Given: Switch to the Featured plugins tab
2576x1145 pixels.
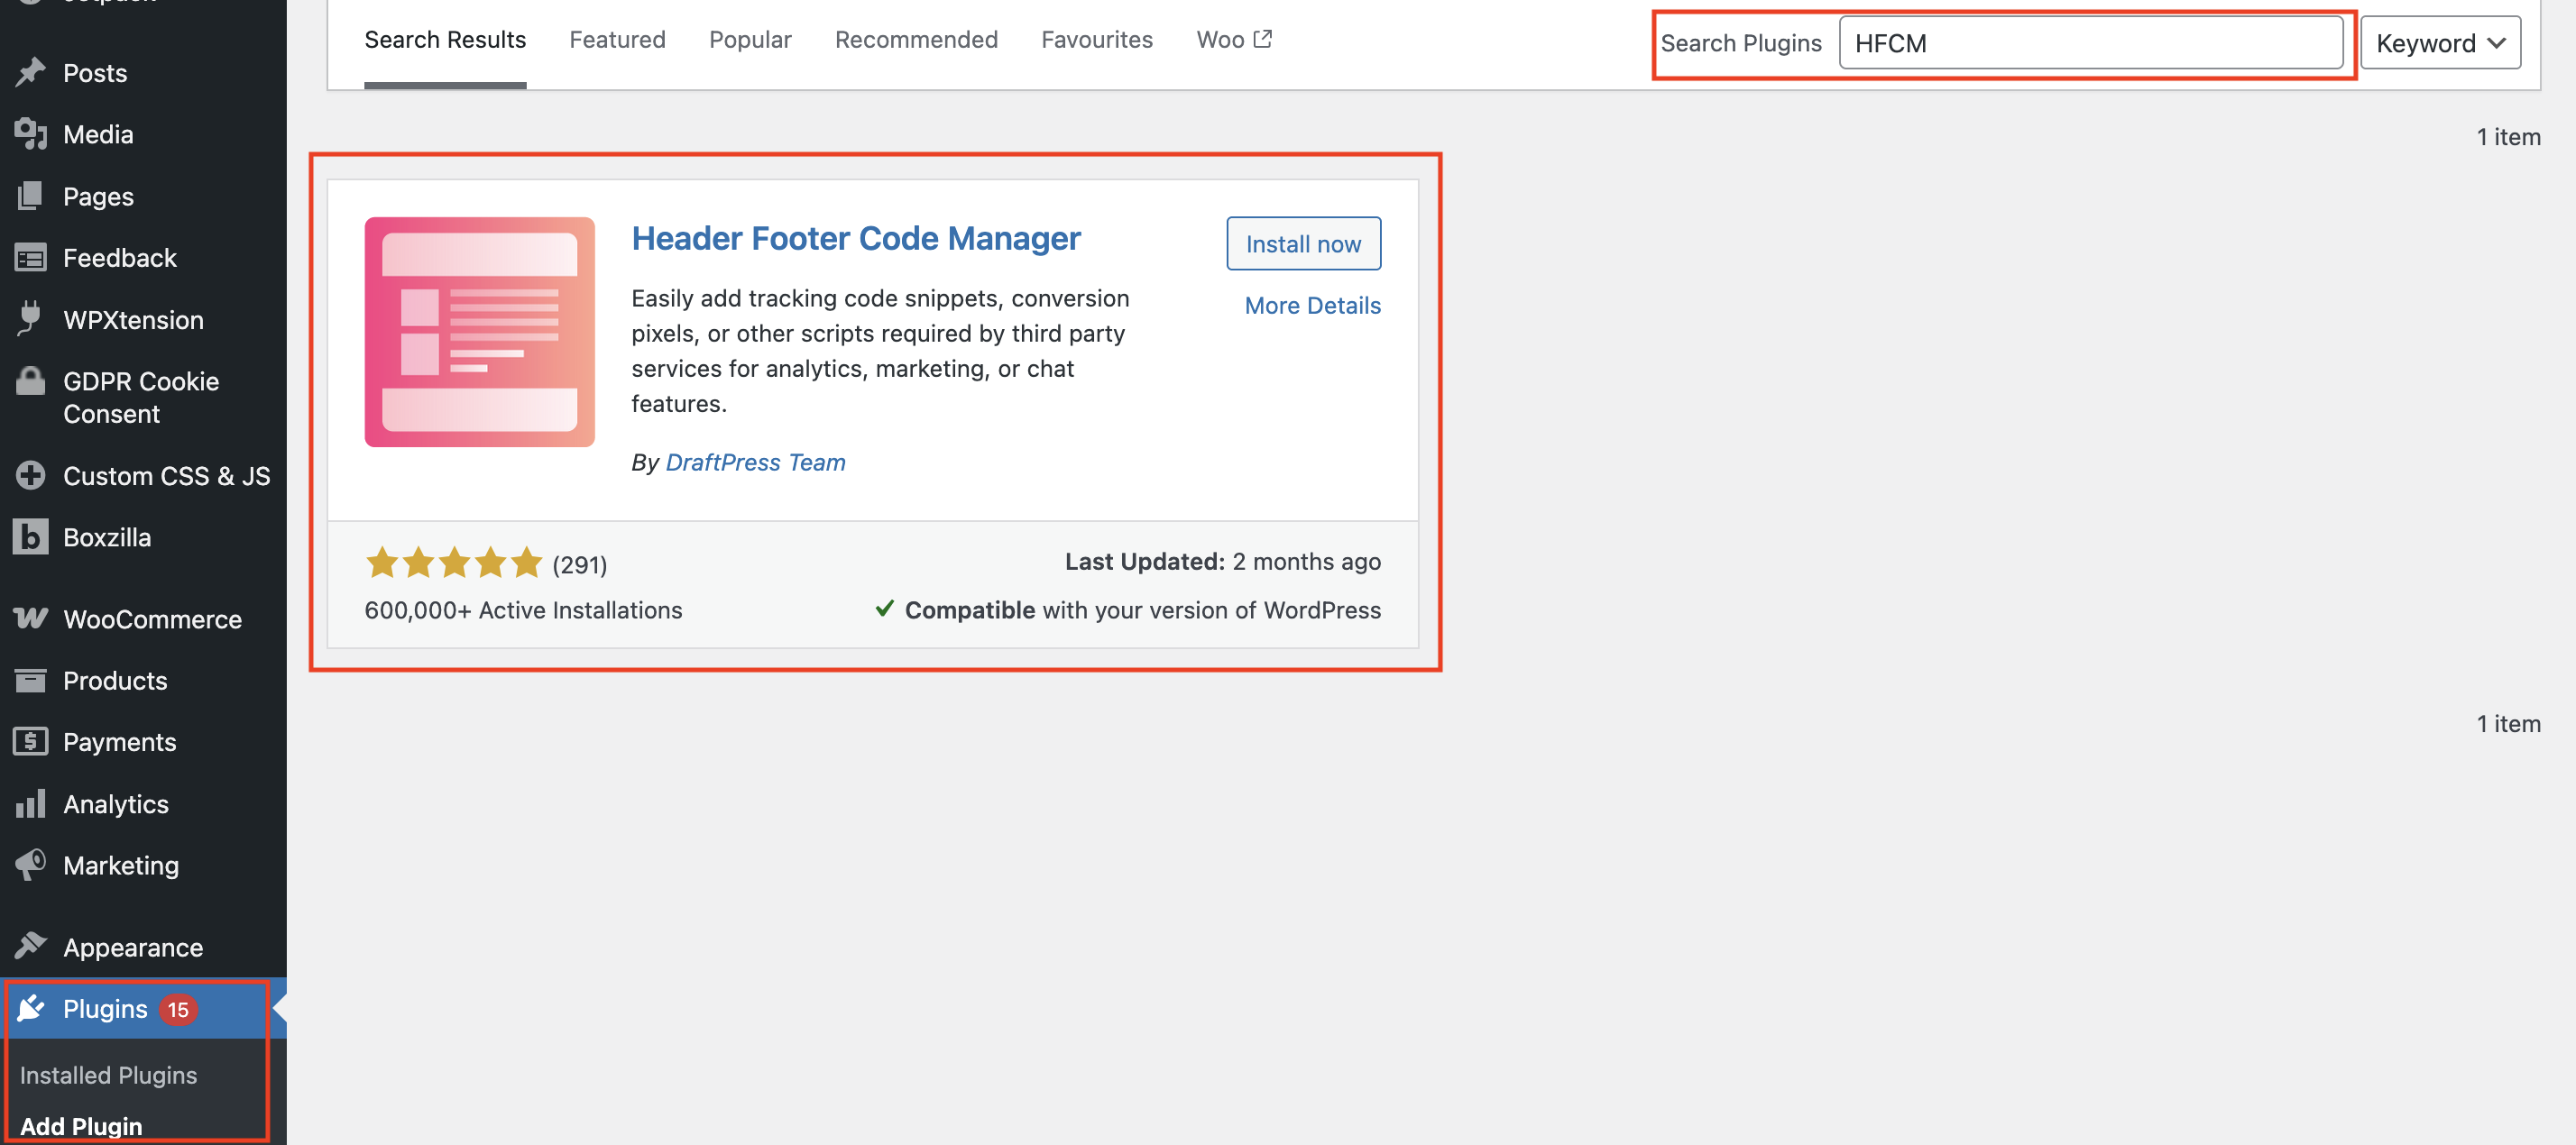Looking at the screenshot, I should [x=617, y=39].
